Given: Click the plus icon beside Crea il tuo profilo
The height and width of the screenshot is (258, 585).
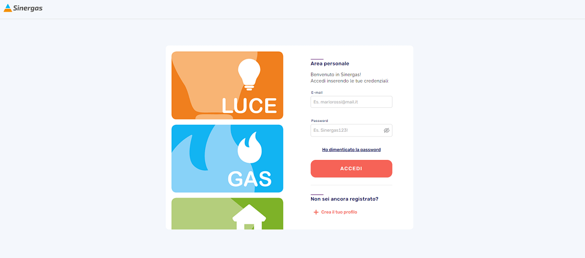Looking at the screenshot, I should 316,212.
